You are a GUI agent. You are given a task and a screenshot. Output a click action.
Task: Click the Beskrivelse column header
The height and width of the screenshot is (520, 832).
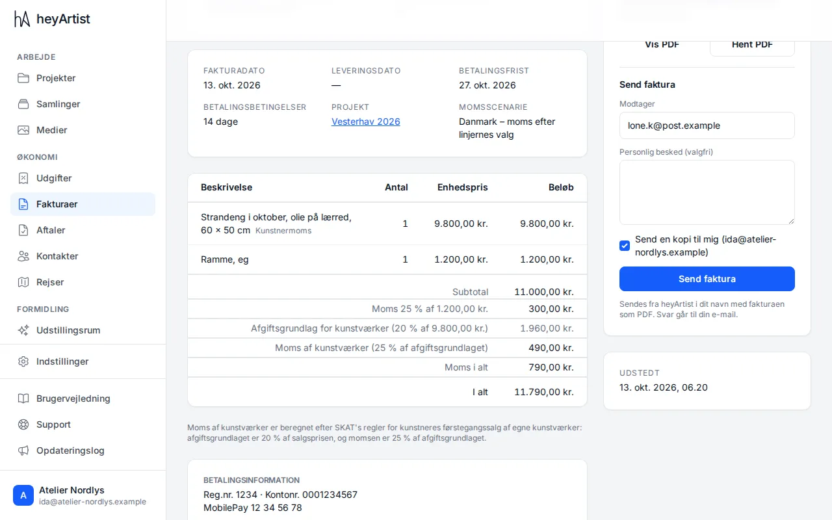click(x=226, y=187)
